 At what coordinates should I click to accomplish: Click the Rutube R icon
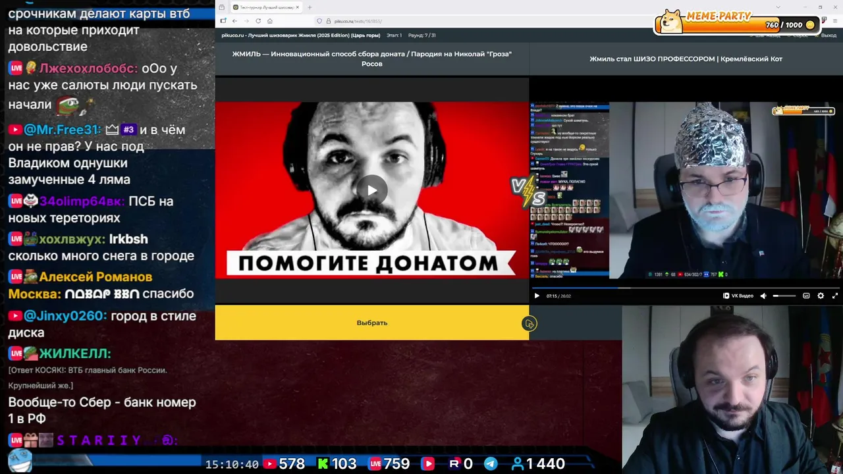pos(454,464)
